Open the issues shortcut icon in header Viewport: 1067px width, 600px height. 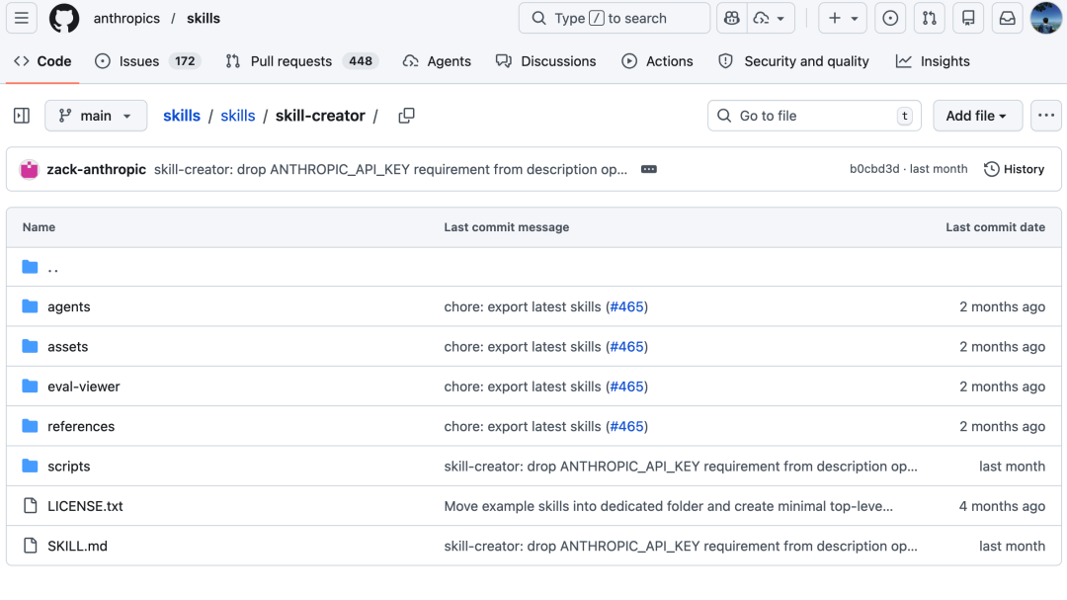(x=890, y=19)
